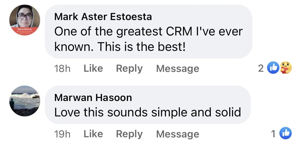Select the 'One of the greatest CRM' comment text
This screenshot has height=147, width=301.
[x=148, y=39]
